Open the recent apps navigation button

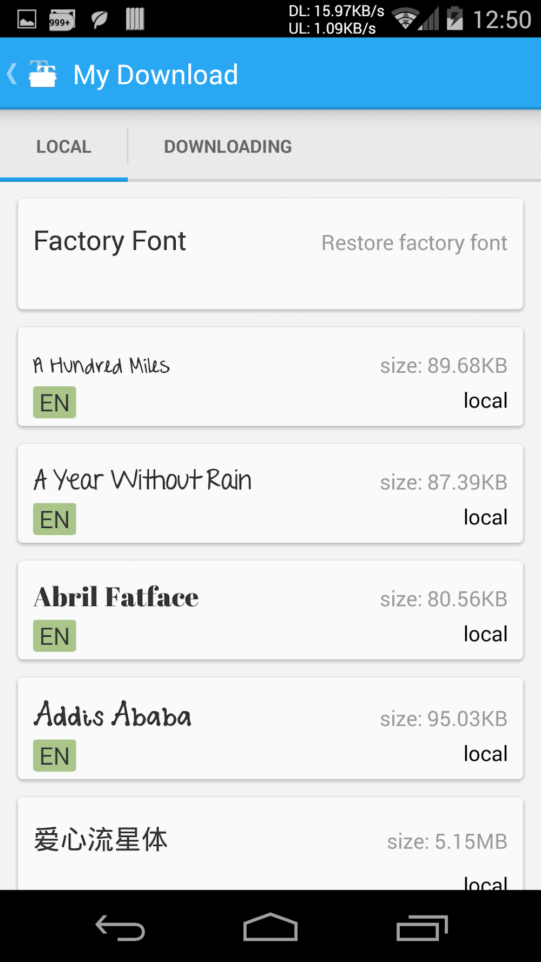click(422, 927)
